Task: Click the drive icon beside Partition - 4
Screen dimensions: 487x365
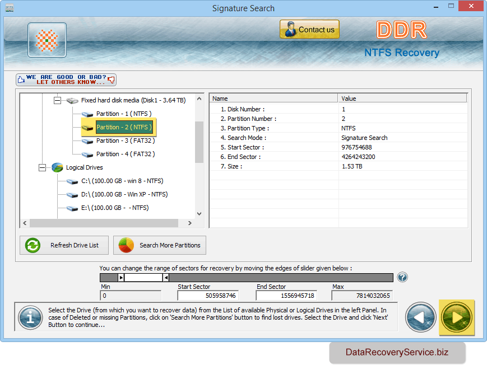Action: pos(87,155)
